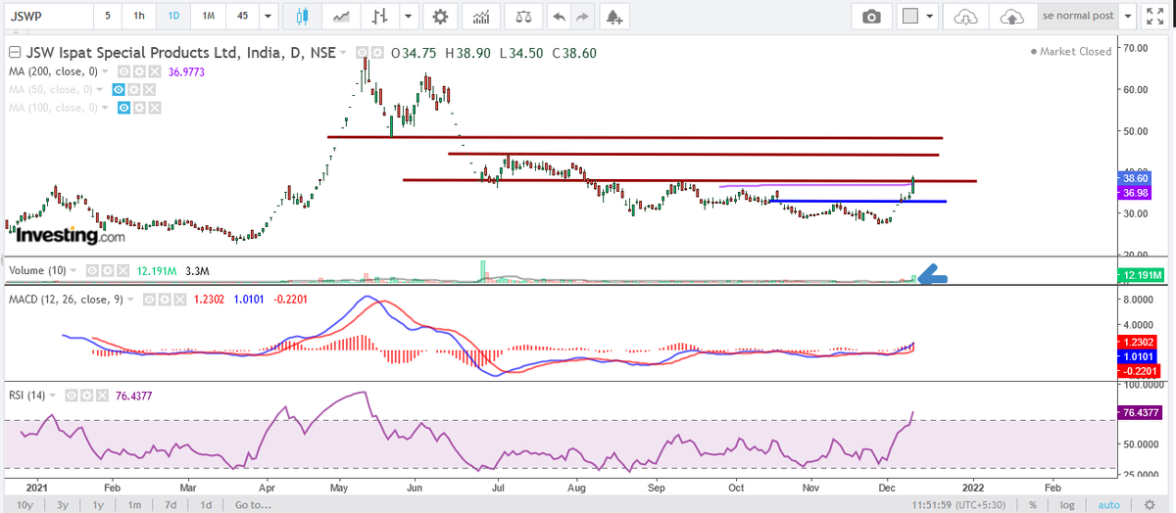Image resolution: width=1176 pixels, height=513 pixels.
Task: Select the 45 minute interval
Action: (x=241, y=17)
